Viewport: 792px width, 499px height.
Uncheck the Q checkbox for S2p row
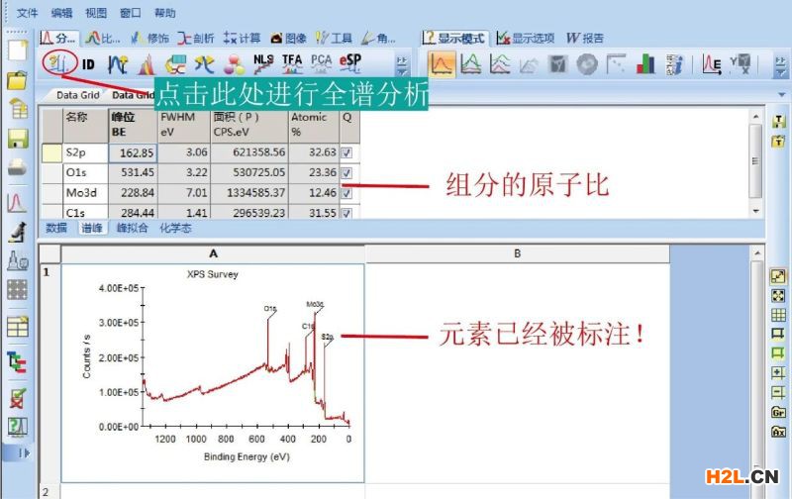click(346, 153)
